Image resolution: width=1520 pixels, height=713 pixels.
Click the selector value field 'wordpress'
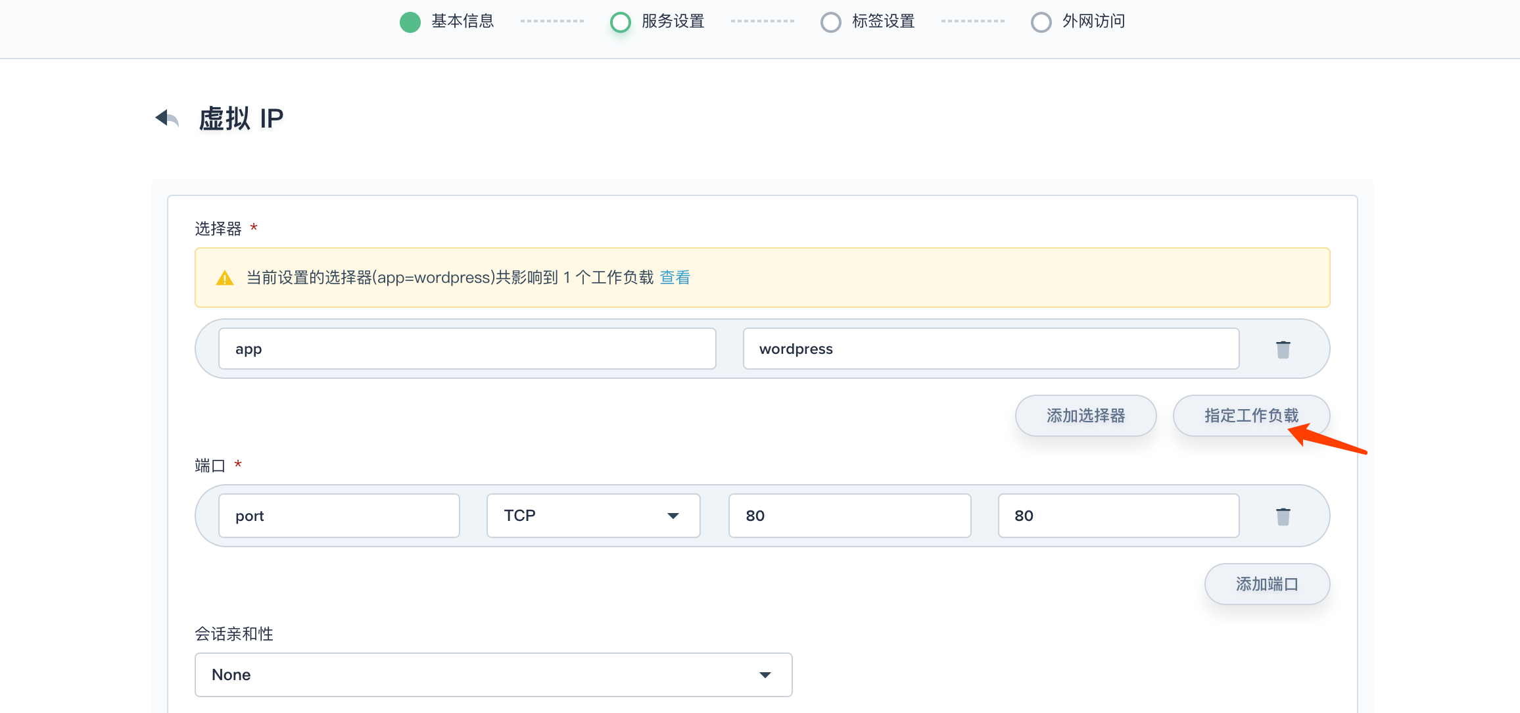[x=991, y=349]
